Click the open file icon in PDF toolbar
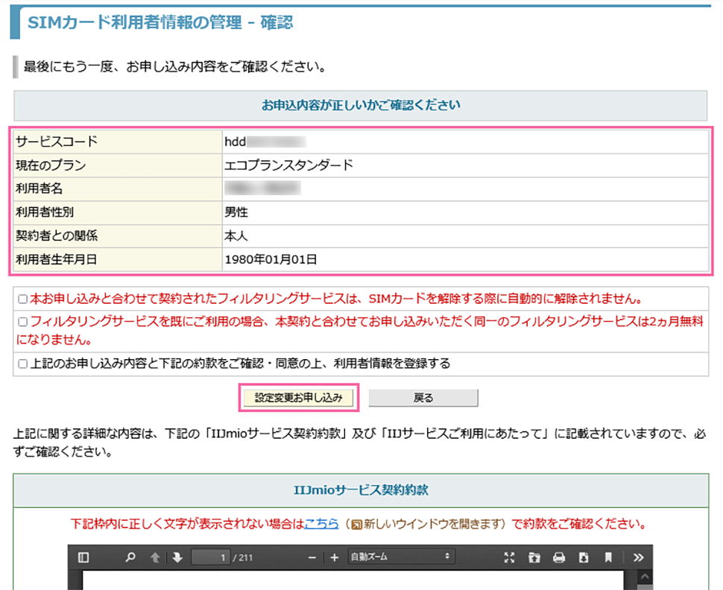 (534, 557)
